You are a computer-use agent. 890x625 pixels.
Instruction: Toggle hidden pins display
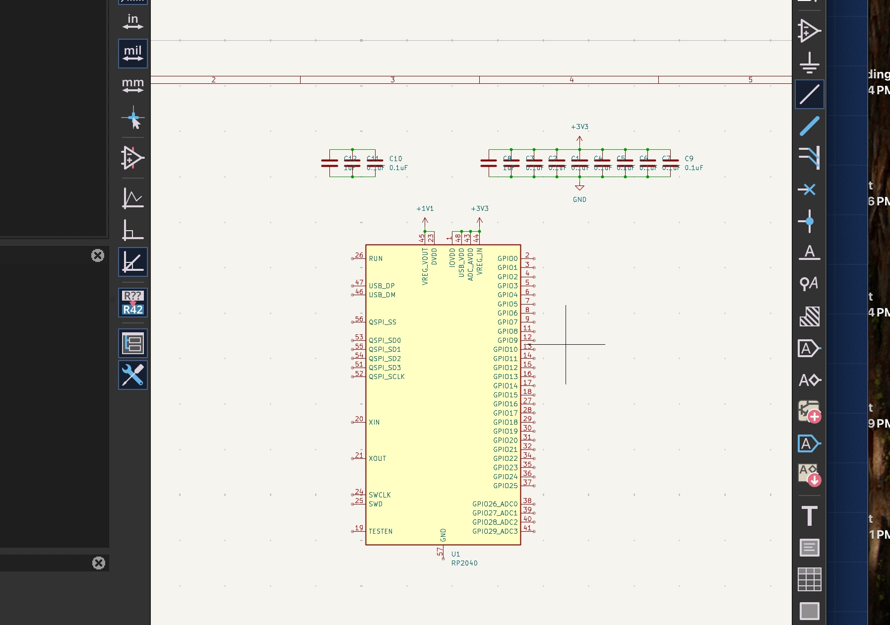pyautogui.click(x=133, y=158)
